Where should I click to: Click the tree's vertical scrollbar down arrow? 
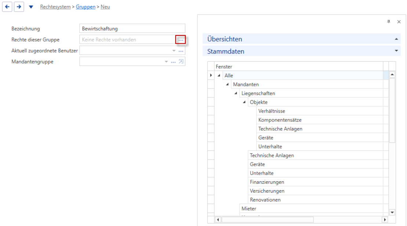[x=392, y=212]
